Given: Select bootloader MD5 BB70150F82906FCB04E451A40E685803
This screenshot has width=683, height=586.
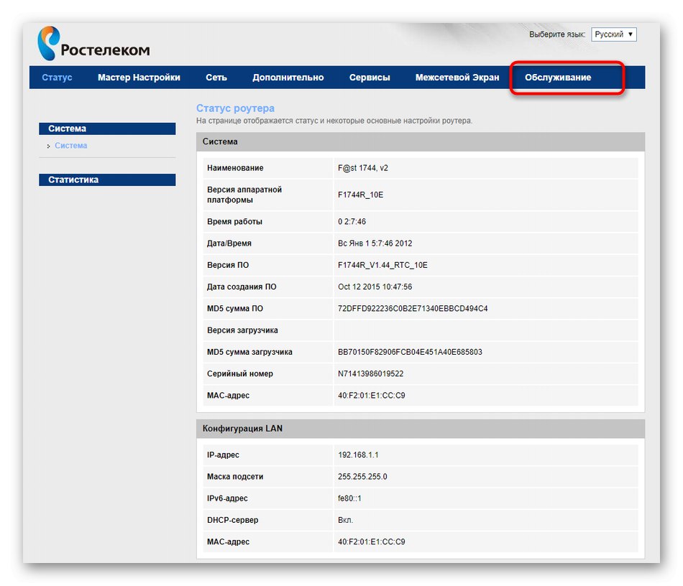Looking at the screenshot, I should coord(410,352).
